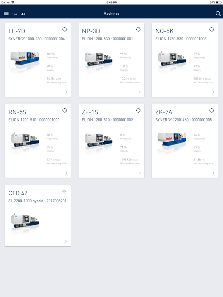Click 'ELION 1750-530 : 0000001003' text
The height and width of the screenshot is (297, 223).
coord(181,39)
